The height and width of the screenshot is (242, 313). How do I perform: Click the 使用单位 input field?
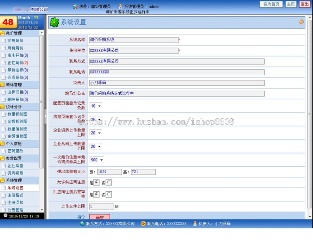(x=134, y=51)
